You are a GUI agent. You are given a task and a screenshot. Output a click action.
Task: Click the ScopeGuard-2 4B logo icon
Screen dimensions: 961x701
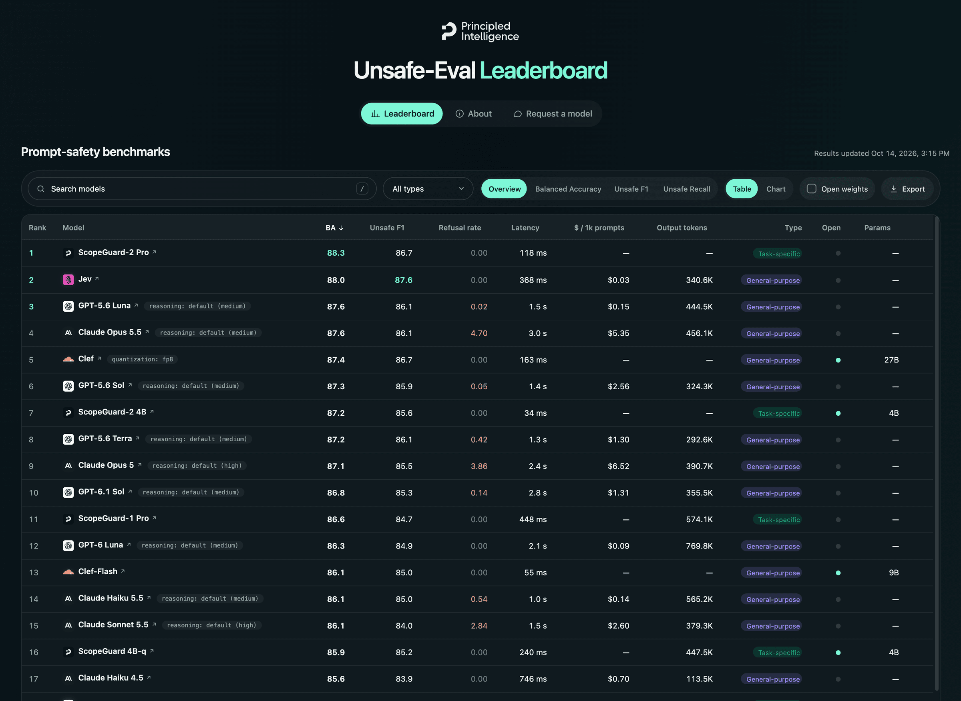[x=68, y=413]
